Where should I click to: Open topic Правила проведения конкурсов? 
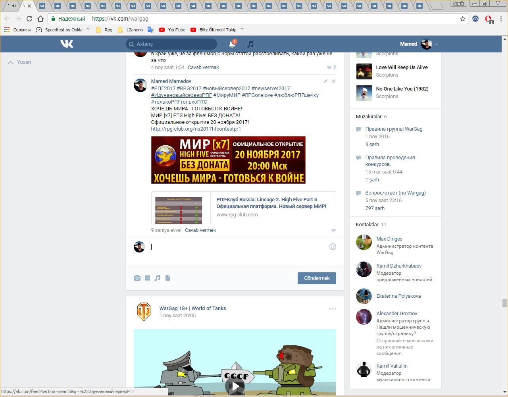(390, 161)
